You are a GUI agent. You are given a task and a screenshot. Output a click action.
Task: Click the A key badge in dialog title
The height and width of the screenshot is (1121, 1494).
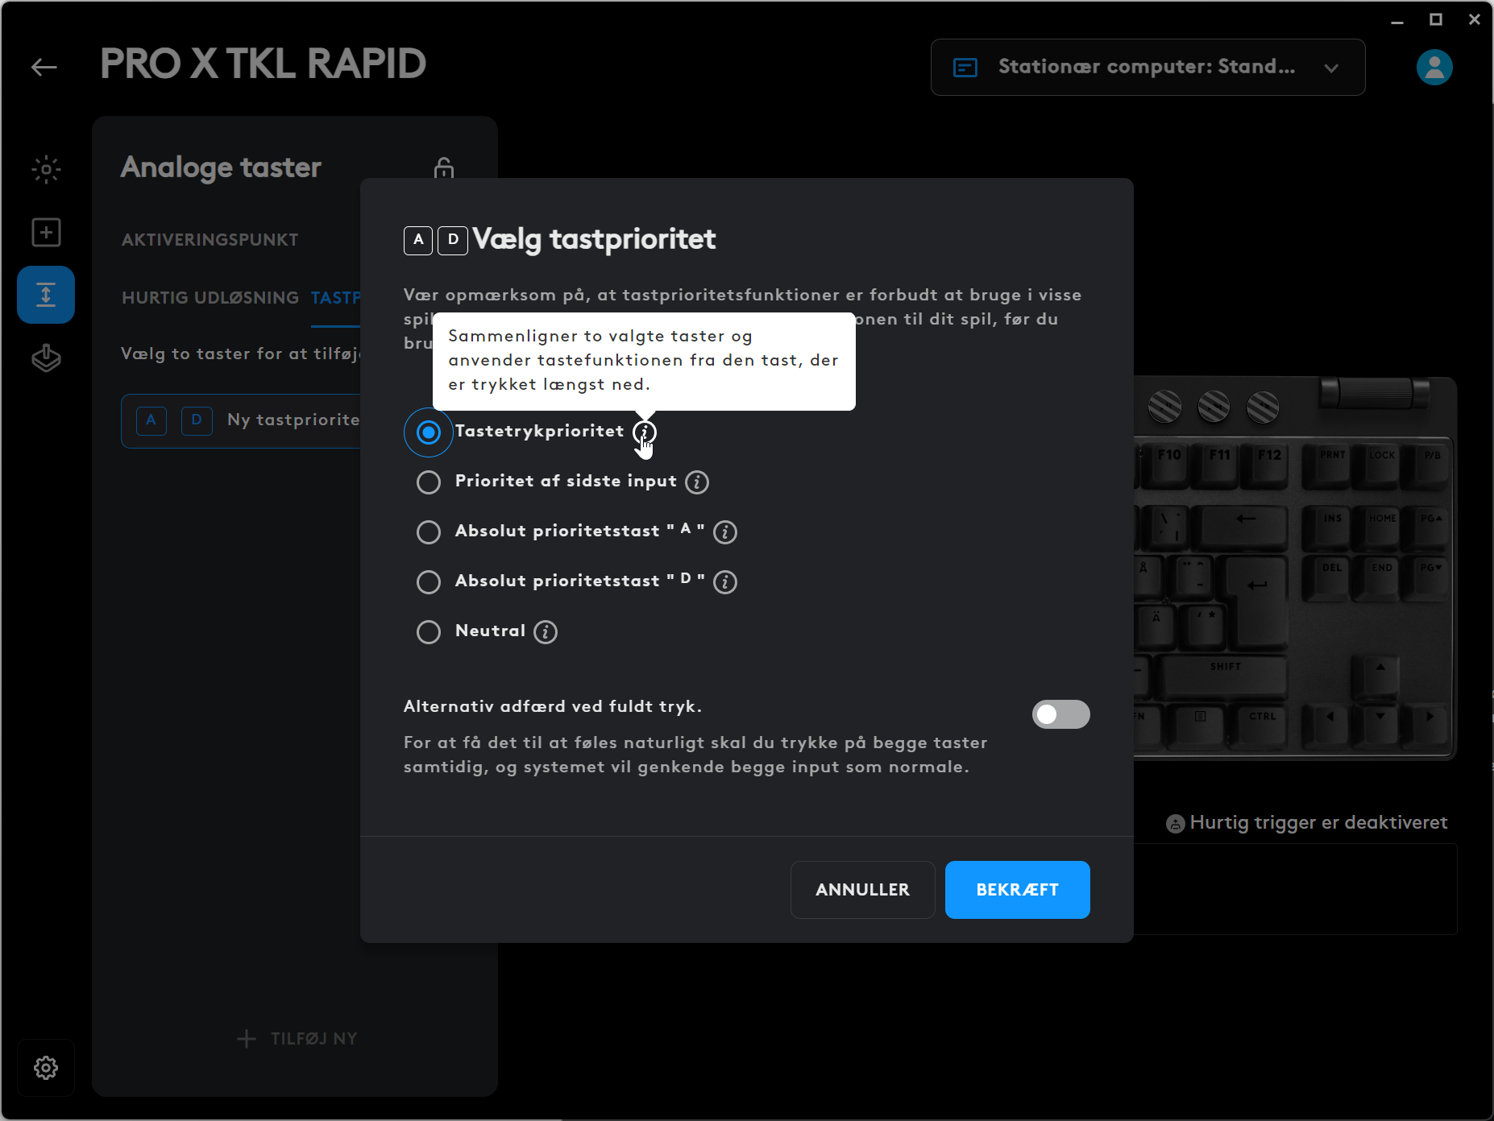click(418, 240)
